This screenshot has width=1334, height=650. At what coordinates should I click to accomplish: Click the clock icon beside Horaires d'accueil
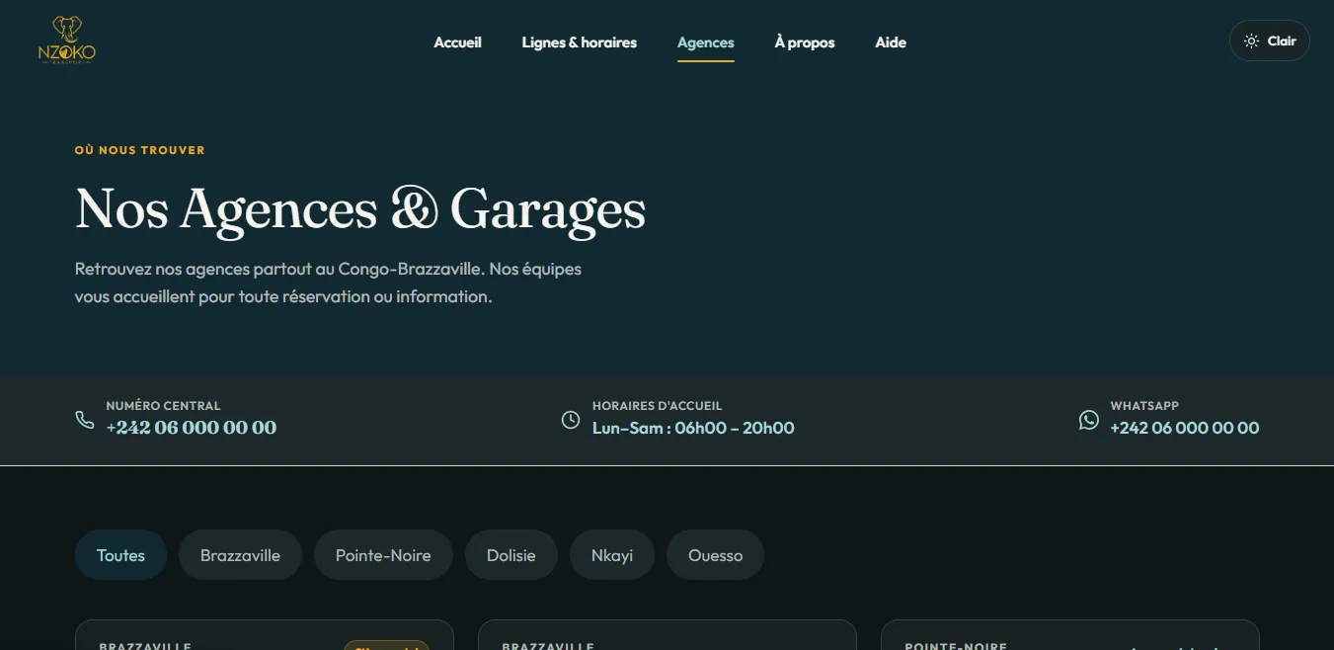[x=571, y=420]
